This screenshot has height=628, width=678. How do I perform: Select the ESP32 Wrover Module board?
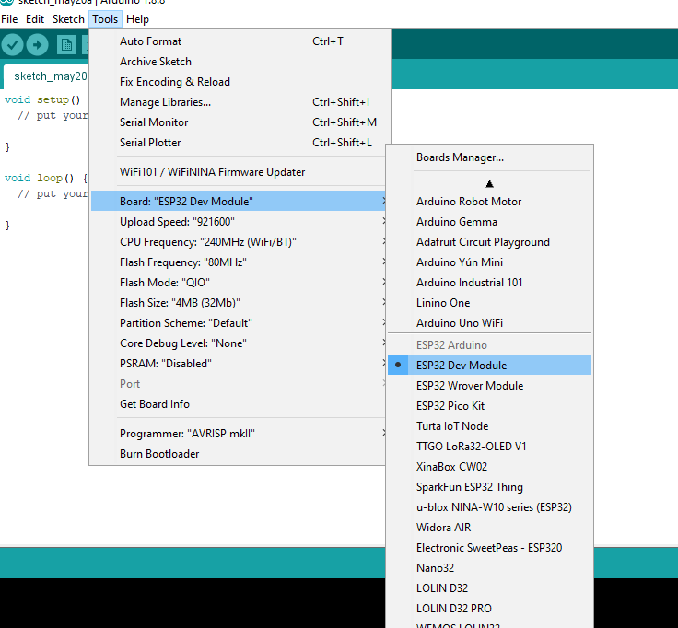[x=489, y=386]
